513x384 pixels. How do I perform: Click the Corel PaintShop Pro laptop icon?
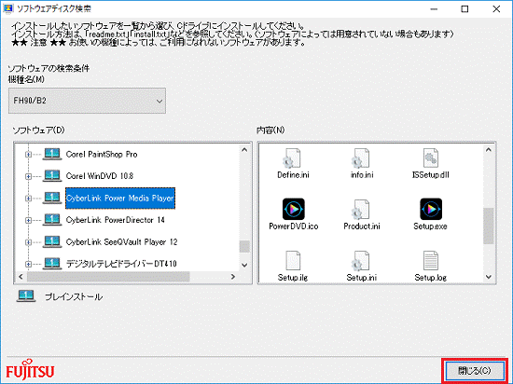52,154
